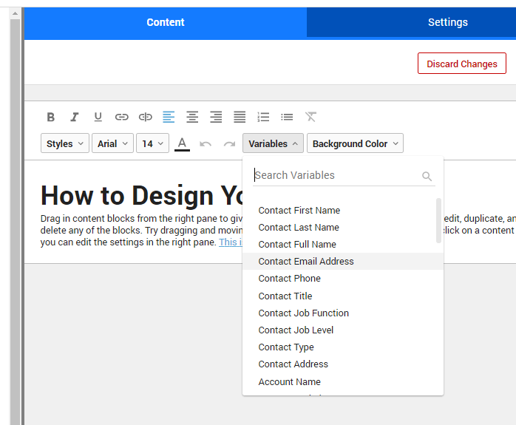516x425 pixels.
Task: Select Contact Phone variable
Action: click(x=343, y=279)
